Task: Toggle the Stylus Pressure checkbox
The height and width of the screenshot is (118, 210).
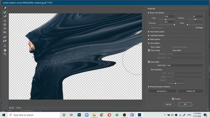Action: 149,28
